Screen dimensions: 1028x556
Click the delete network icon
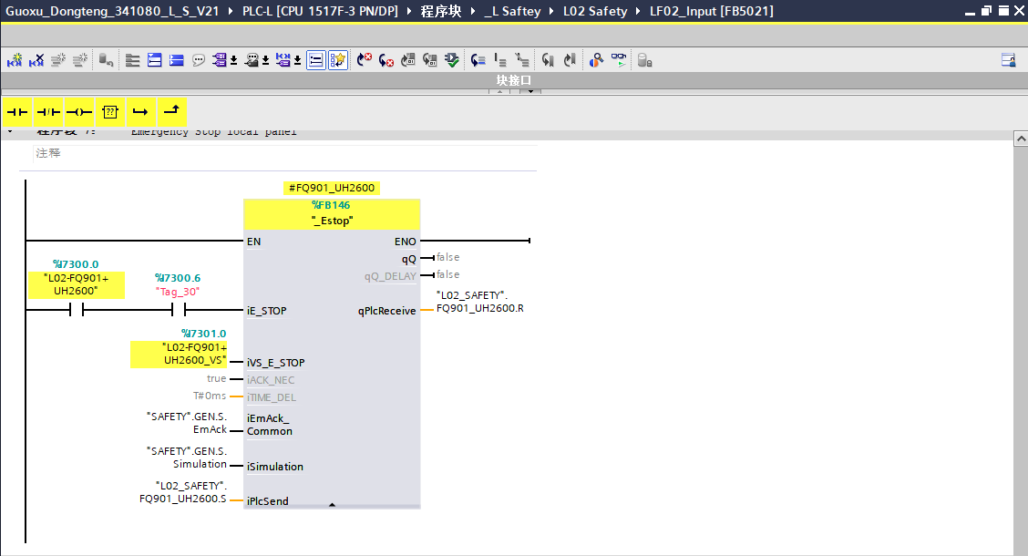point(36,60)
